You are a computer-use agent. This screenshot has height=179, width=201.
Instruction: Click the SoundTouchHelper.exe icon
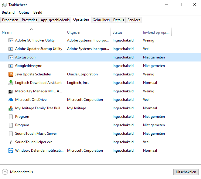point(11,142)
